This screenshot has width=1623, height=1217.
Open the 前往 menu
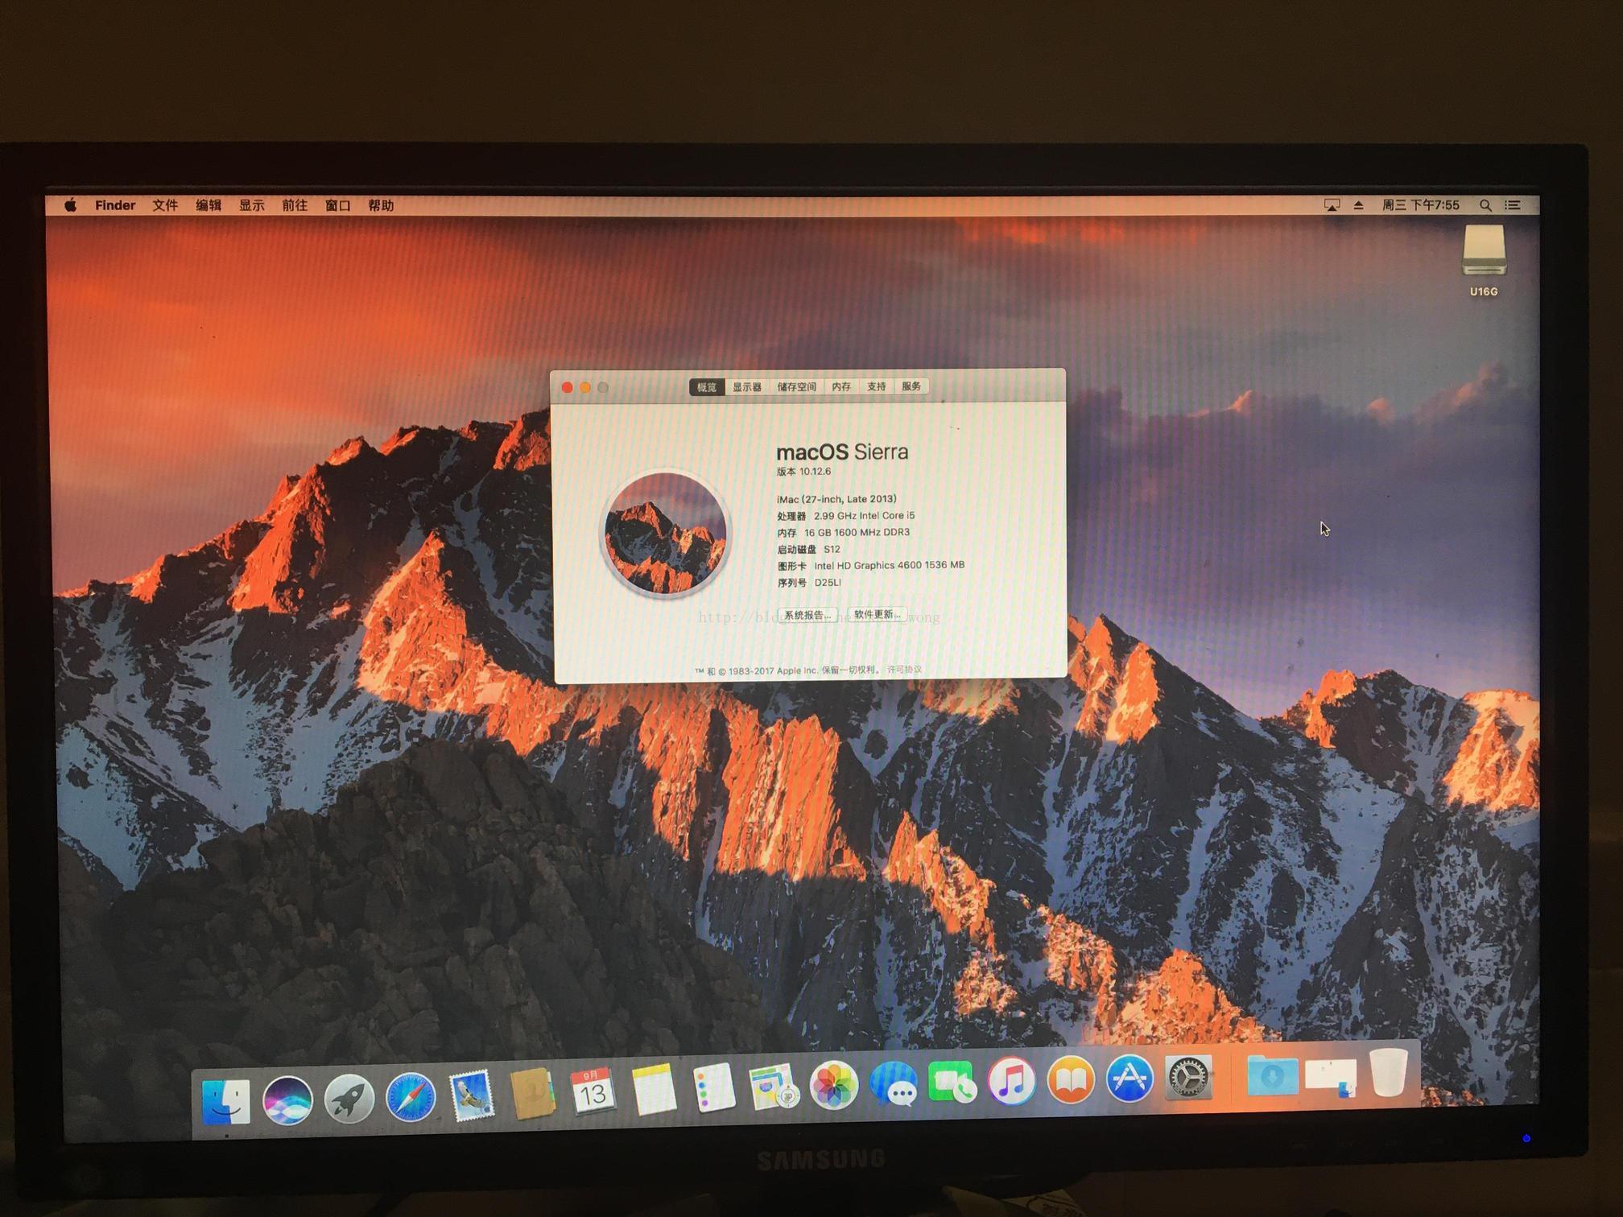click(x=295, y=205)
